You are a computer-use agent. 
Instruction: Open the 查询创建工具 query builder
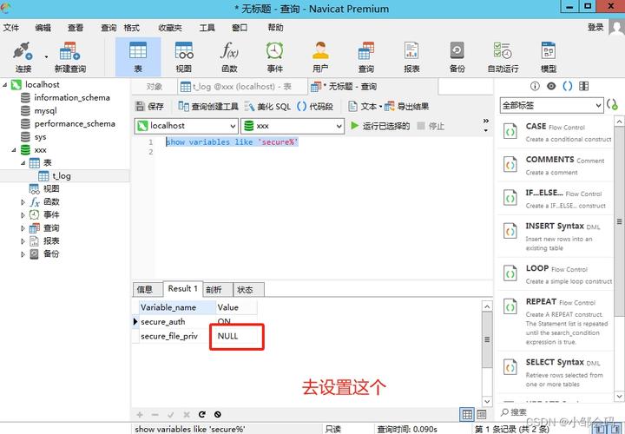pyautogui.click(x=208, y=107)
